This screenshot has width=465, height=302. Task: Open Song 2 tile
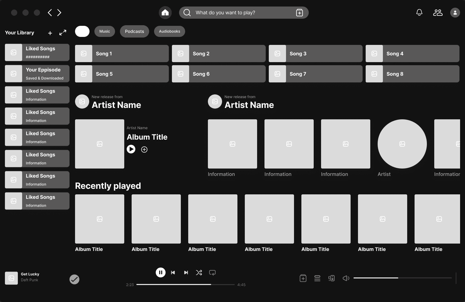pos(219,54)
